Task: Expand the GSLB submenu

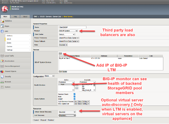Action: pyautogui.click(x=18, y=39)
